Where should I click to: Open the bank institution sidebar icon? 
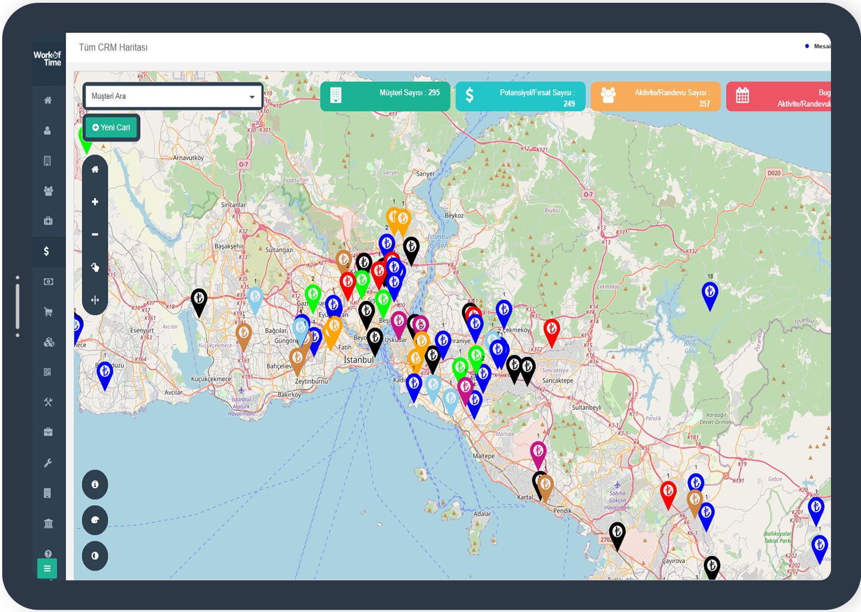(x=48, y=523)
